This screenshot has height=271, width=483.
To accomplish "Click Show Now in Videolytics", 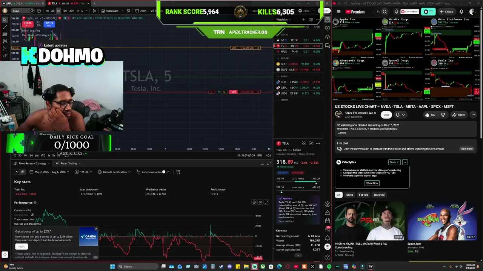I will (x=372, y=183).
